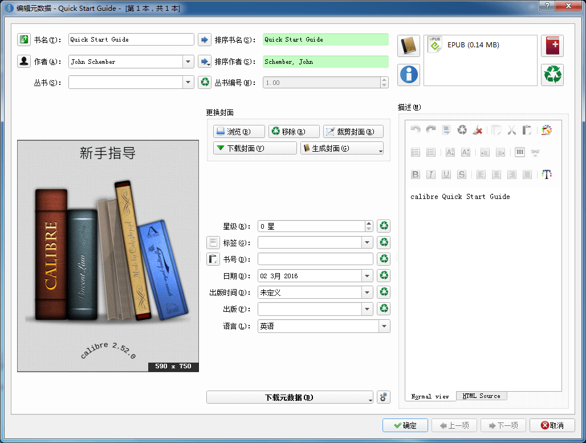Copy title to sort title arrow
Screen dimensions: 586x443
tap(205, 39)
